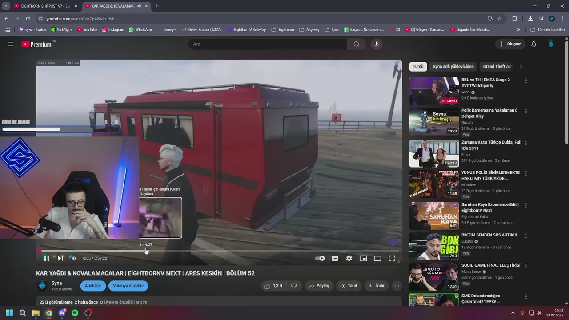Open Spotify from the taskbar
The height and width of the screenshot is (320, 569).
pos(75,313)
